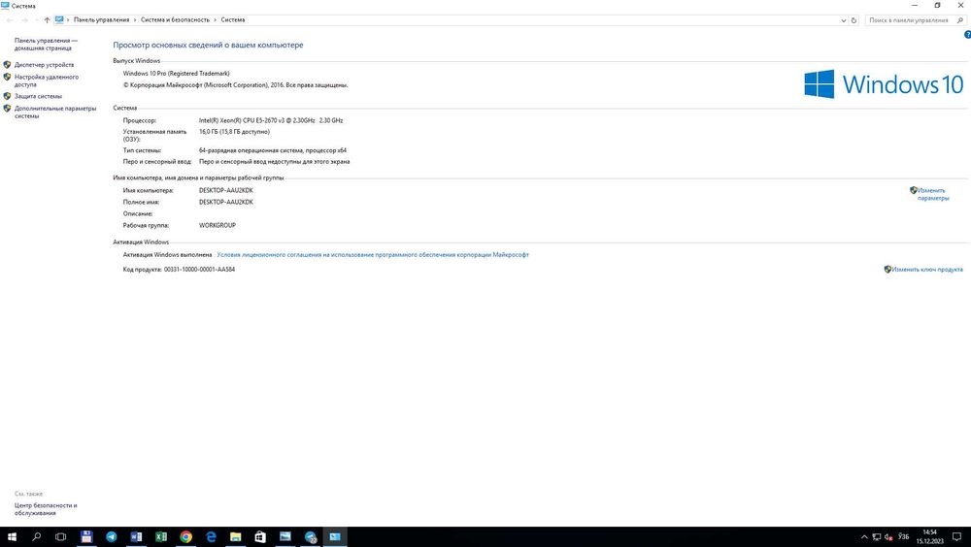This screenshot has height=547, width=971.
Task: Open "Дополнительные параметры системы" link
Action: coord(55,112)
